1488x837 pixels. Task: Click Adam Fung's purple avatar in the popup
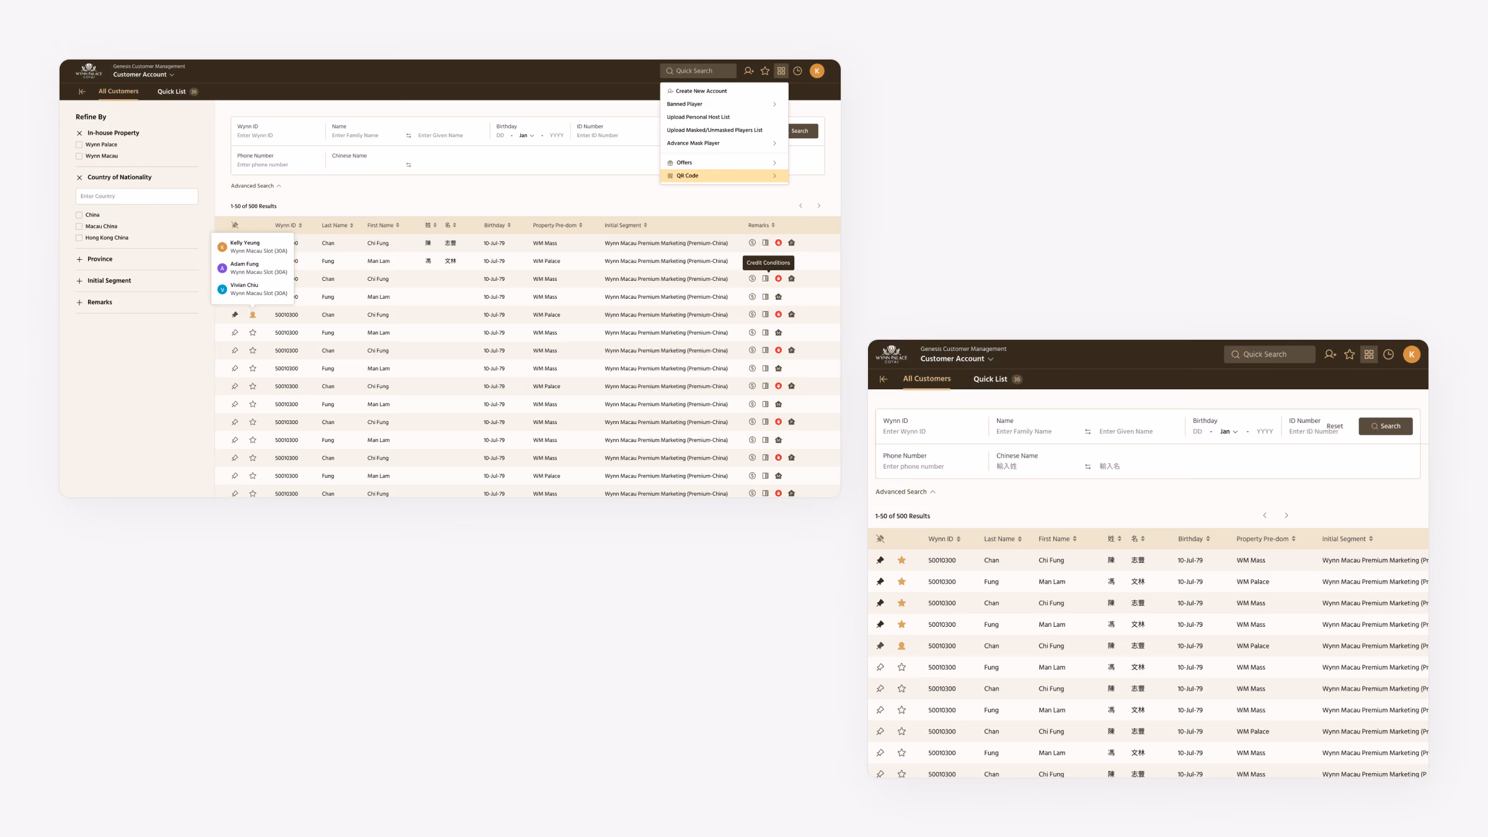pos(222,268)
